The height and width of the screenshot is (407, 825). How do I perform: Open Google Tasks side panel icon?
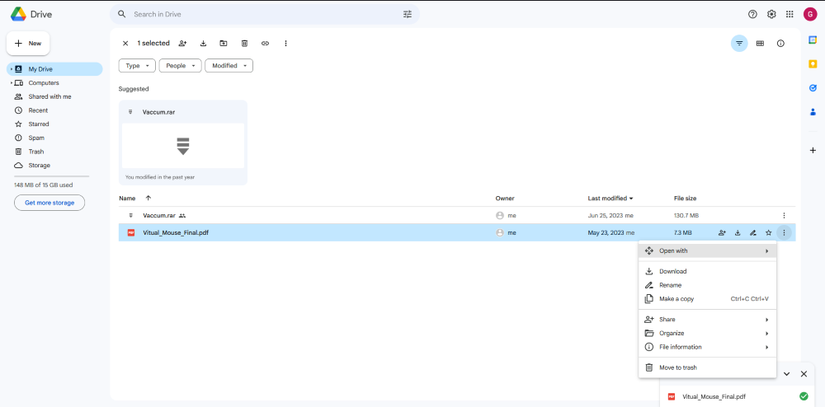pos(813,87)
